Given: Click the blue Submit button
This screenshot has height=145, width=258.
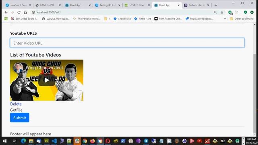Looking at the screenshot, I should pyautogui.click(x=20, y=118).
